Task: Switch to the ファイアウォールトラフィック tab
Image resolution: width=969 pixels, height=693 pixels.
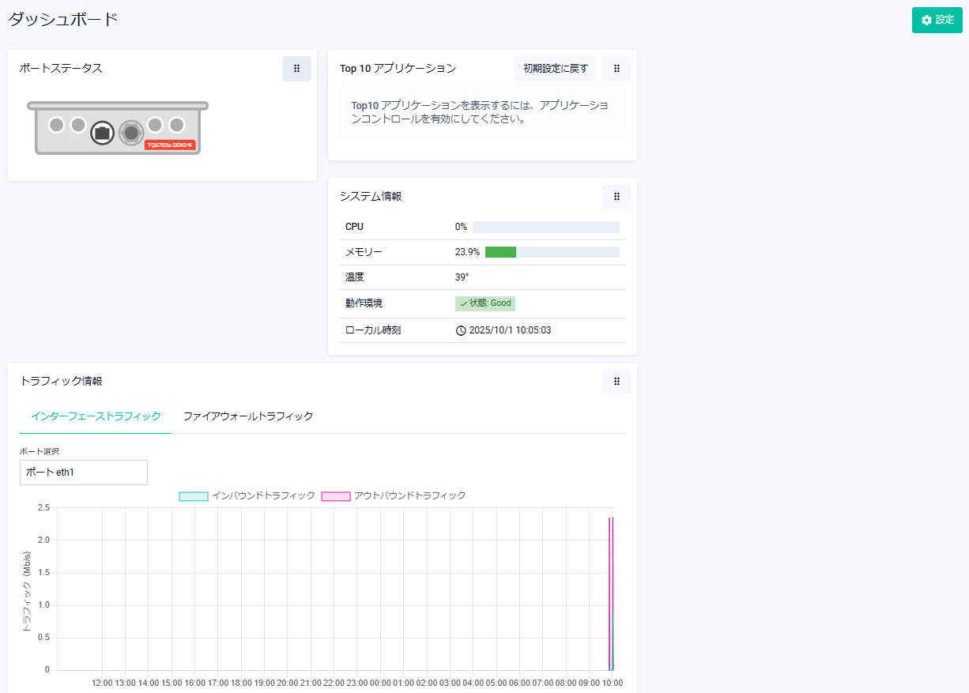Action: click(x=248, y=416)
